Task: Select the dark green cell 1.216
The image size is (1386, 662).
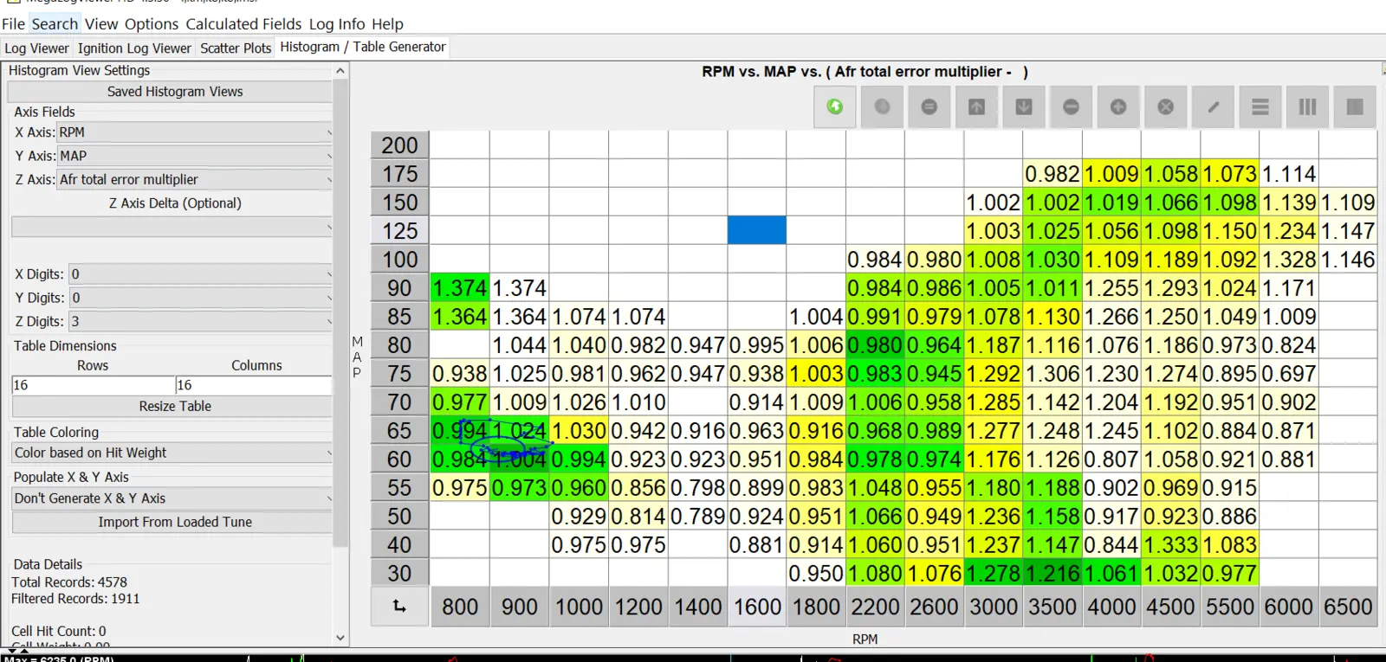Action: (1052, 573)
